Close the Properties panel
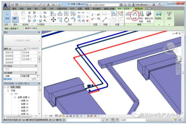 [x=39, y=32]
